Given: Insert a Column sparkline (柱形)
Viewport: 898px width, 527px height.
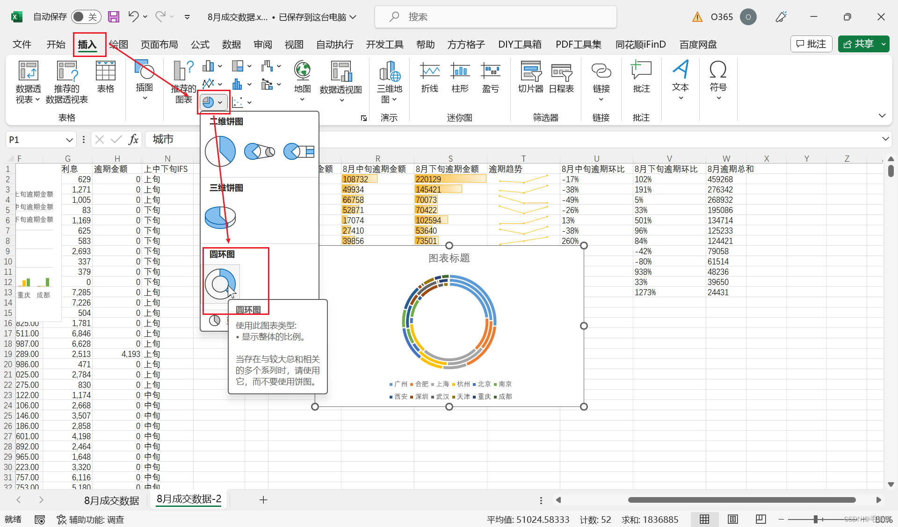Looking at the screenshot, I should click(460, 78).
